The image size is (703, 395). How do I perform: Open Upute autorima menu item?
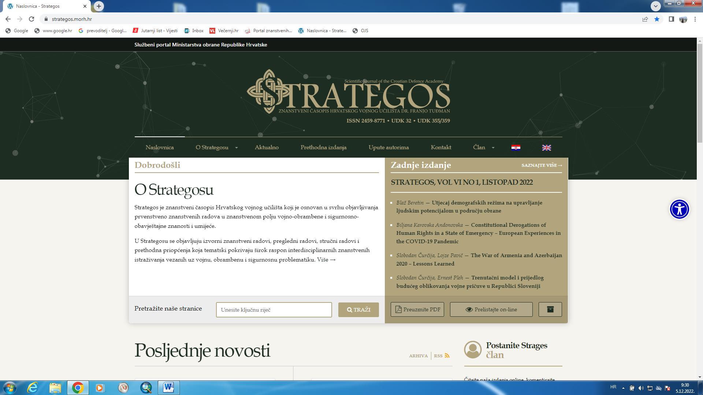point(388,147)
